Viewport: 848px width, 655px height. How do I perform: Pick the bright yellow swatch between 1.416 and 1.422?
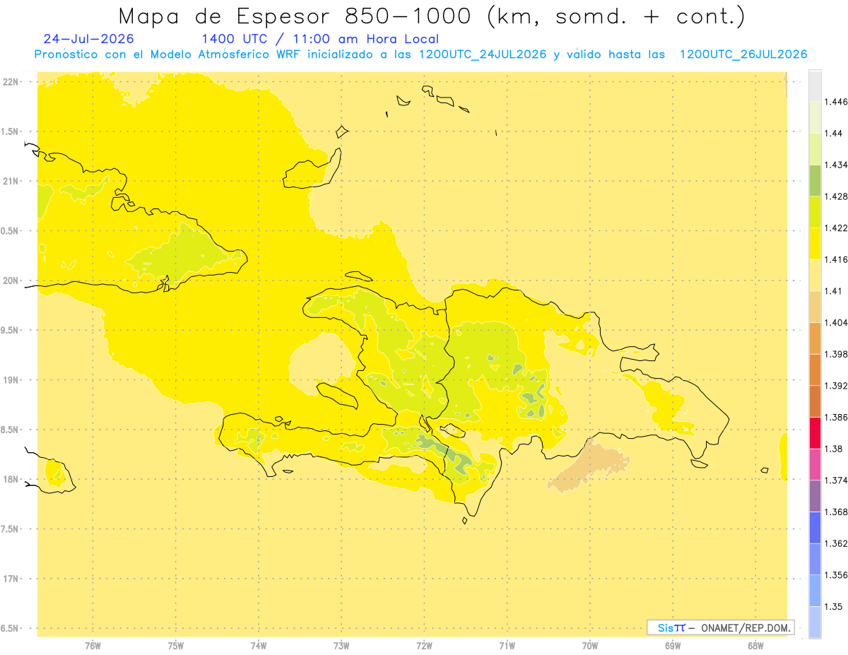tap(815, 244)
